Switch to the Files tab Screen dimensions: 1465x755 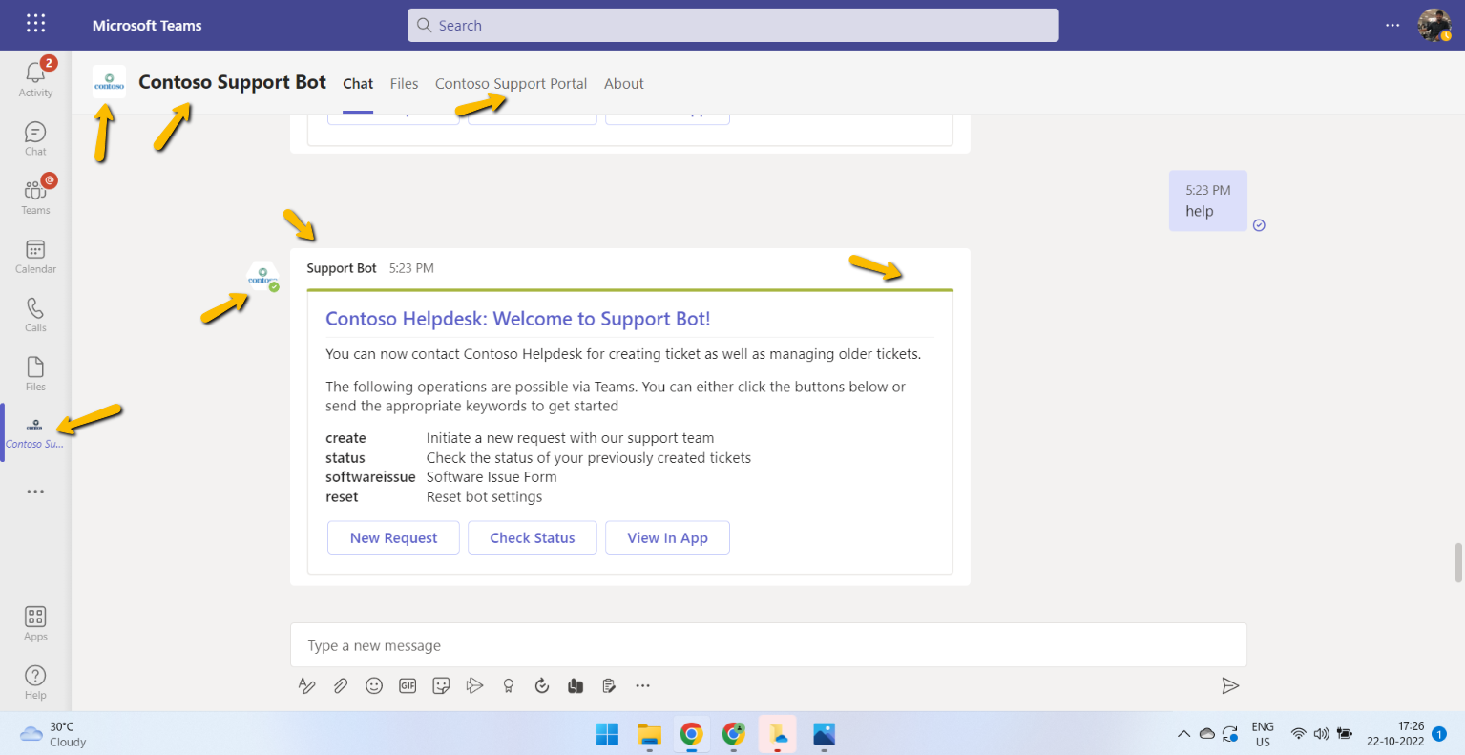[x=404, y=84]
